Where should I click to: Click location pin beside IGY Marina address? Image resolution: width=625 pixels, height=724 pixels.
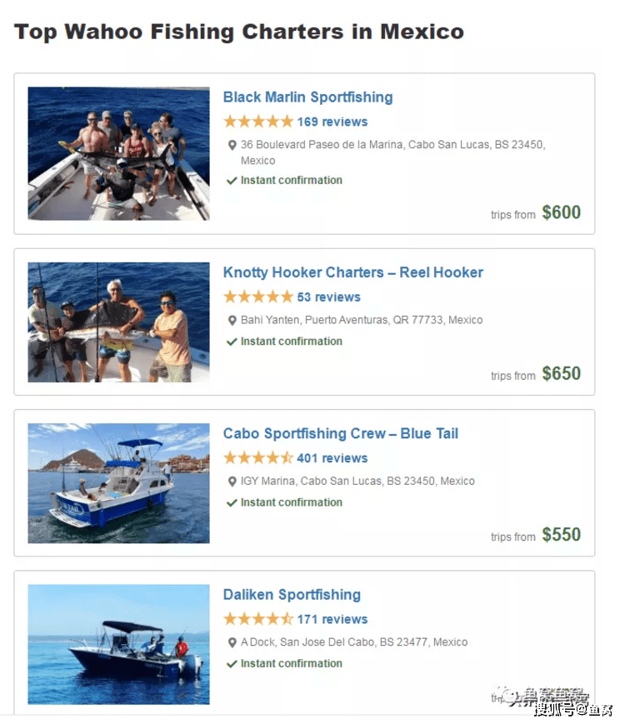[x=232, y=482]
